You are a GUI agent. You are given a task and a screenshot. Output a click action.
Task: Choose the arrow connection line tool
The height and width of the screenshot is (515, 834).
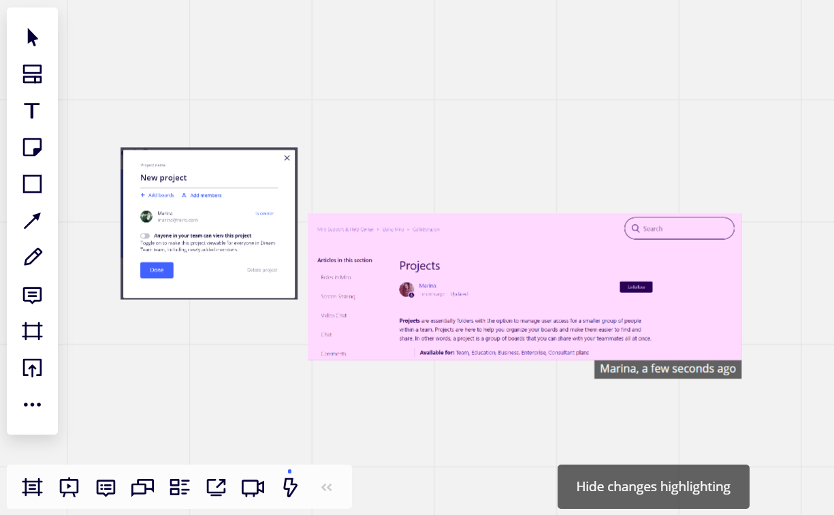coord(32,221)
